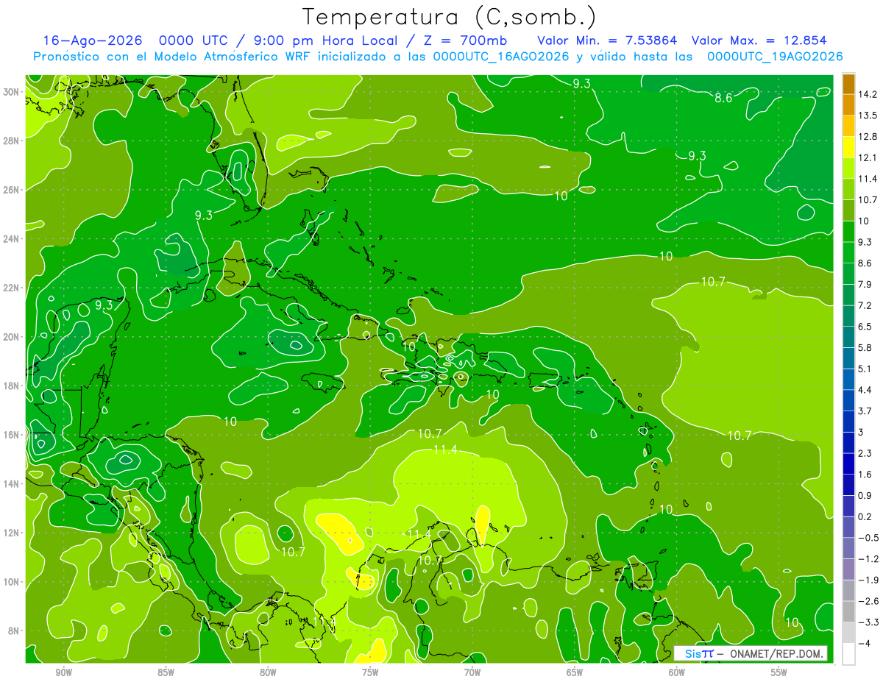This screenshot has width=883, height=682.
Task: Pick the purple swatch between -1.9 and -1.2
Action: (x=848, y=569)
